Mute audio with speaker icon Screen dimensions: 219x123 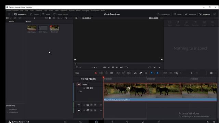(211, 73)
